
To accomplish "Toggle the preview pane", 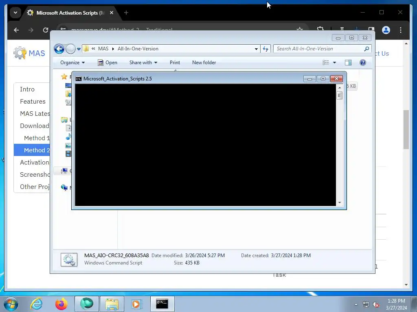I will [348, 63].
